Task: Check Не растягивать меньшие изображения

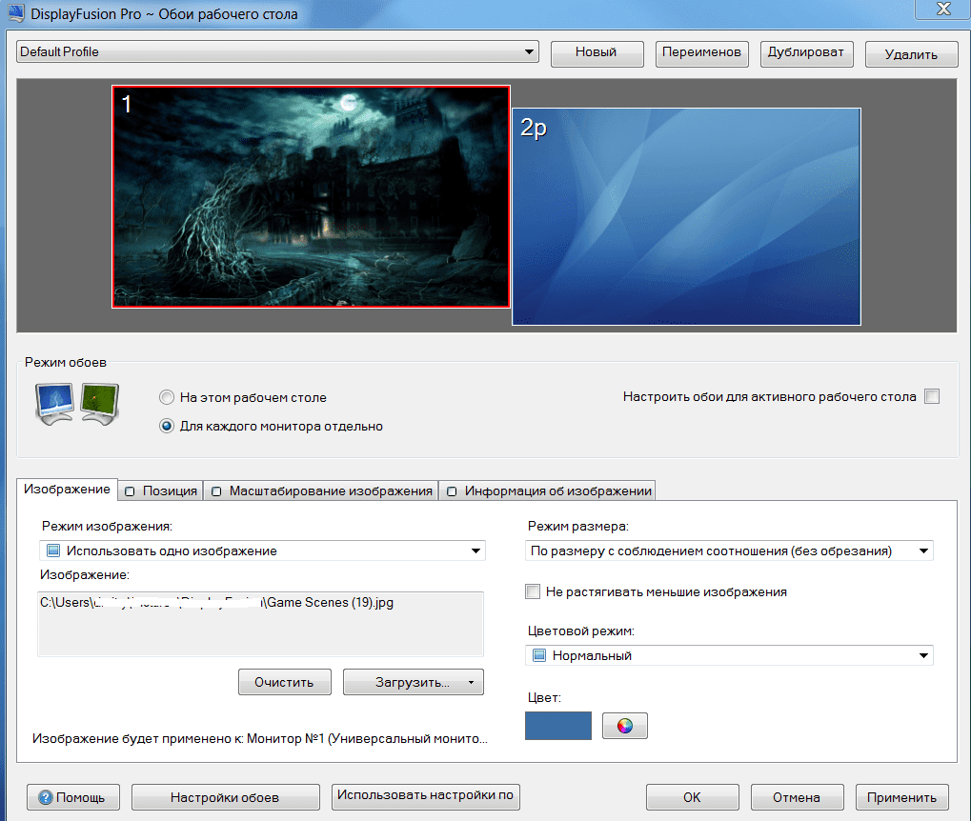Action: [x=533, y=591]
